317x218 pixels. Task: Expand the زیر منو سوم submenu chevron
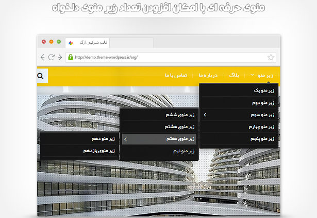[205, 115]
